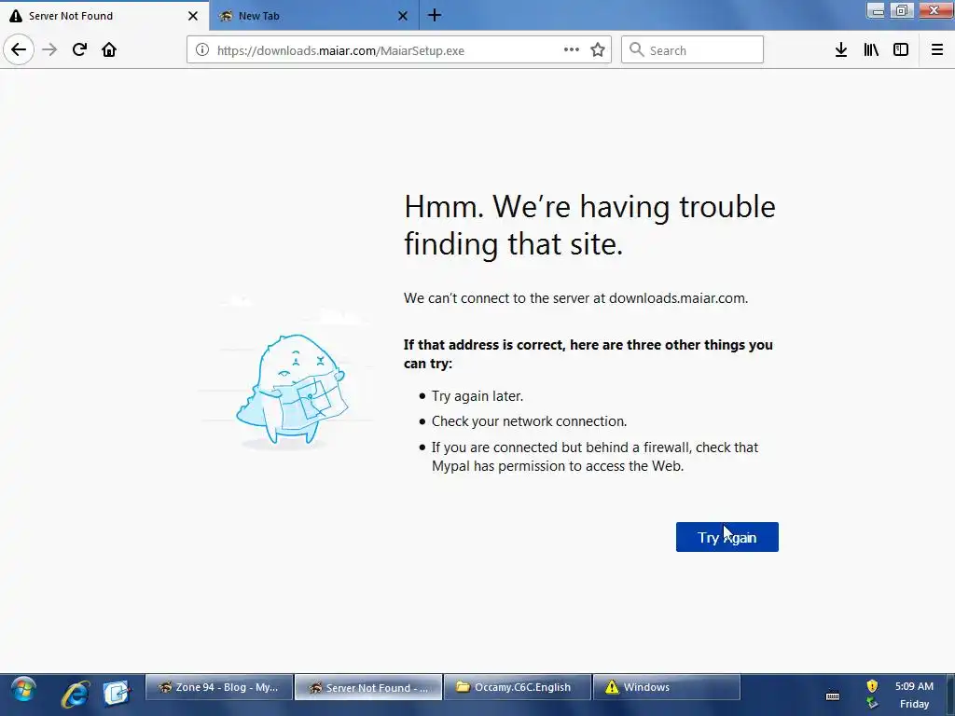The width and height of the screenshot is (955, 716).
Task: Click the Try Again button
Action: [727, 537]
